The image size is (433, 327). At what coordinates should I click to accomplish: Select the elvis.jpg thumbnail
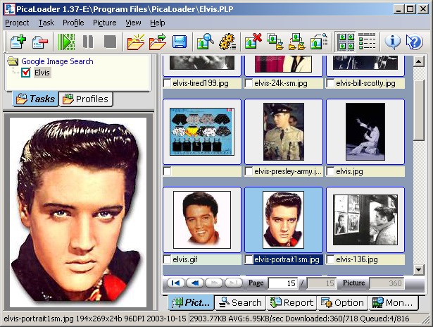pos(365,132)
